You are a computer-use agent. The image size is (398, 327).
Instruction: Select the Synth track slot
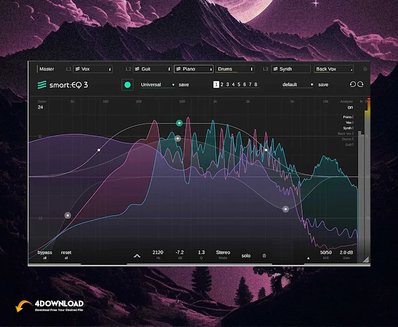point(291,69)
